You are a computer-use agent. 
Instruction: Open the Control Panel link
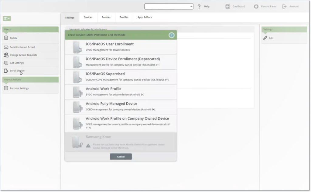[x=268, y=7]
